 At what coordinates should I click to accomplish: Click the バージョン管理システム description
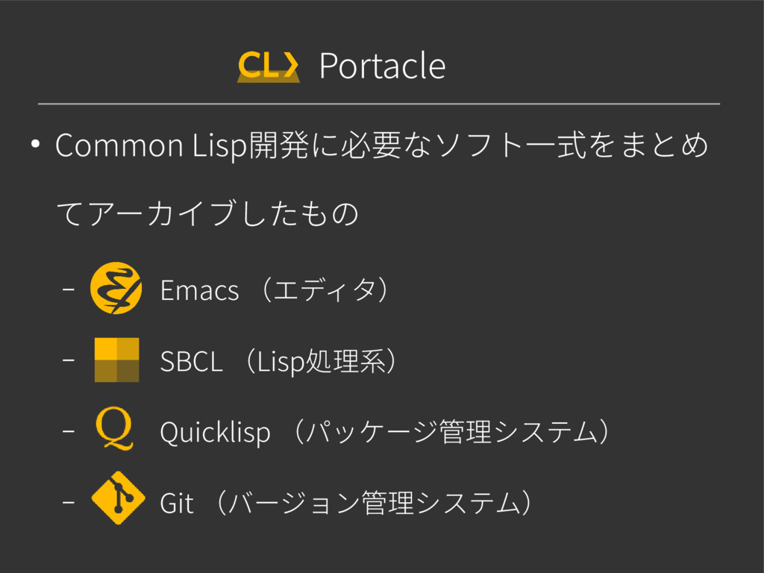coord(375,503)
